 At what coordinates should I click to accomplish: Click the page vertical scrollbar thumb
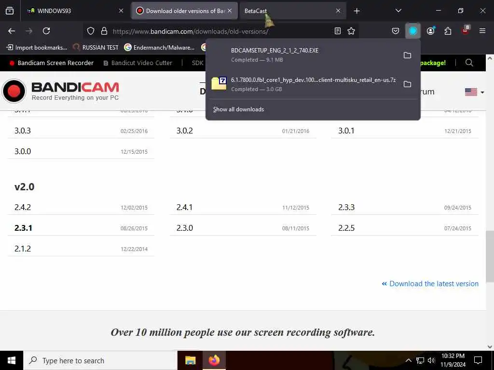pos(490,256)
